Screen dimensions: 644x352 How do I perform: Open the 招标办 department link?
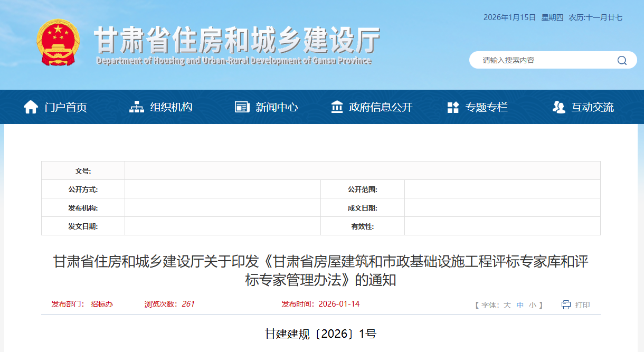click(x=101, y=305)
